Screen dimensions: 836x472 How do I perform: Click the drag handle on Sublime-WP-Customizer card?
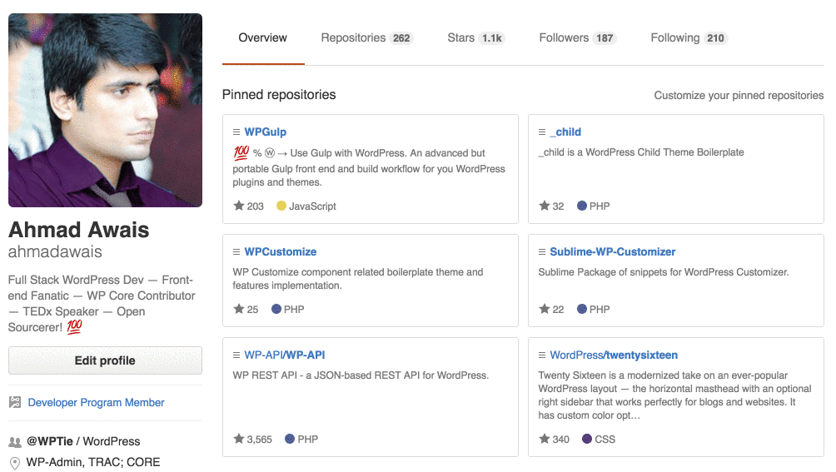542,252
